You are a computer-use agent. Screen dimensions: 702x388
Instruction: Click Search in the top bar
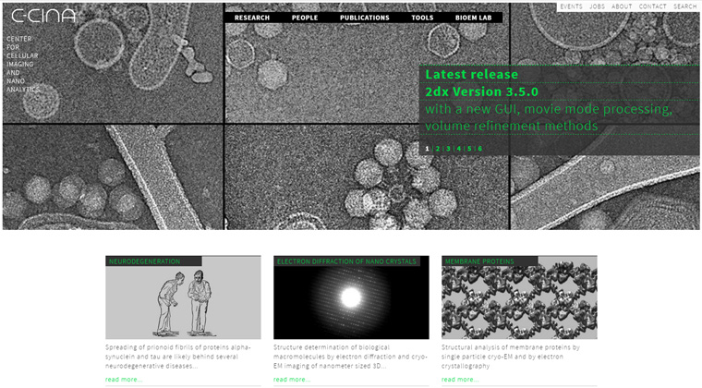684,6
